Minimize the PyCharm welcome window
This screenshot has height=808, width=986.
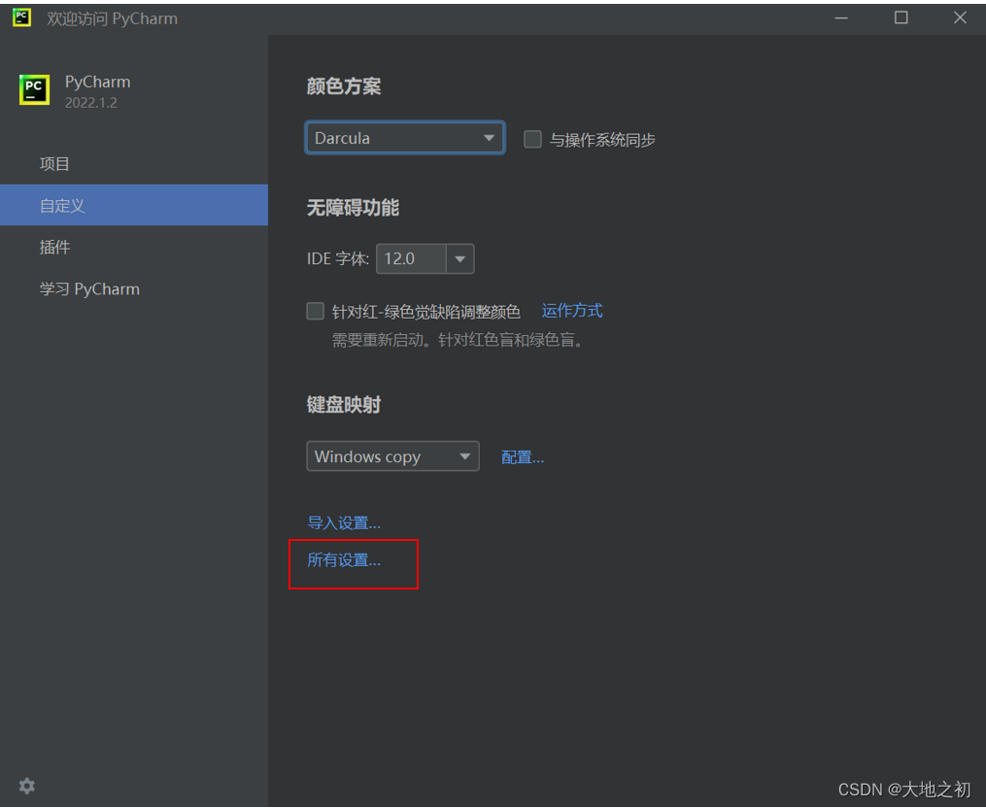[x=841, y=18]
